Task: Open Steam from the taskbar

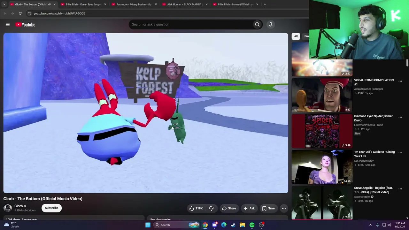Action: 233,225
